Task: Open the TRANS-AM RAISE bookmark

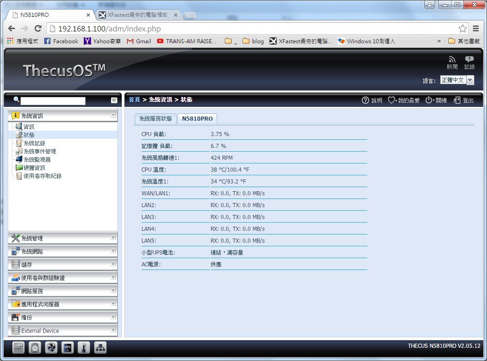Action: [x=186, y=41]
